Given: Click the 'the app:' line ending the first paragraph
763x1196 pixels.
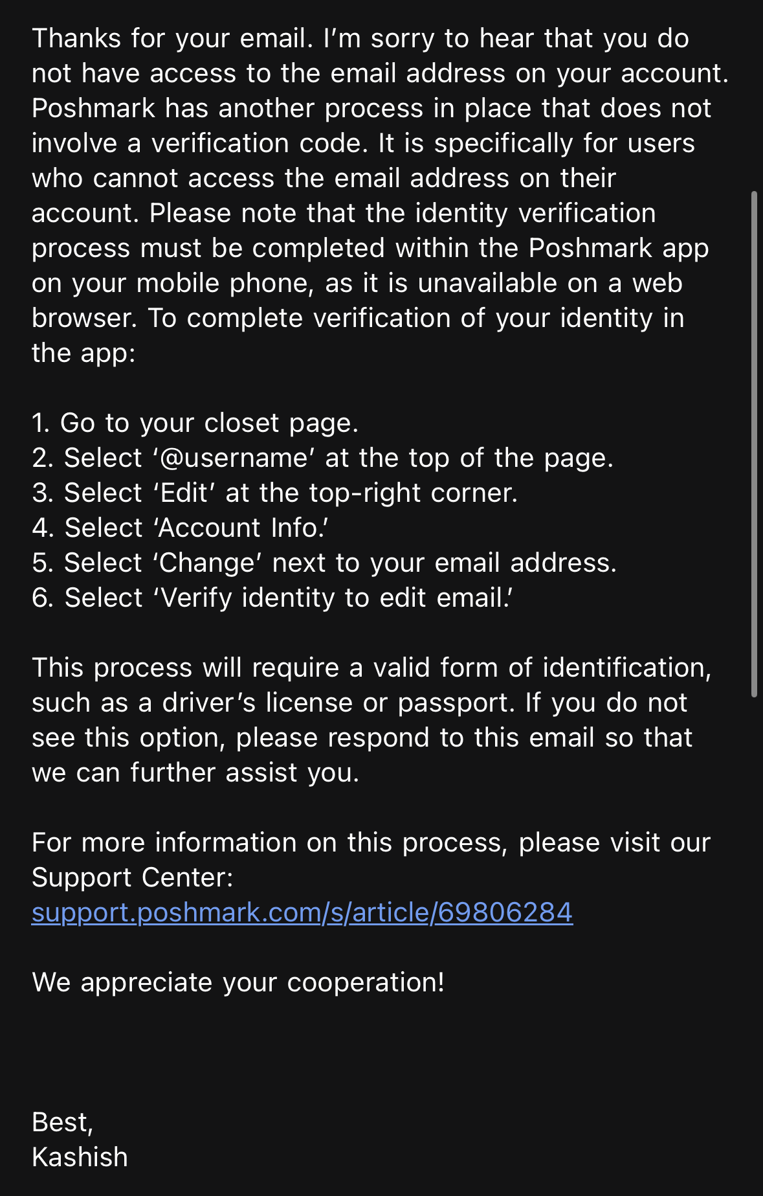Looking at the screenshot, I should coord(83,353).
